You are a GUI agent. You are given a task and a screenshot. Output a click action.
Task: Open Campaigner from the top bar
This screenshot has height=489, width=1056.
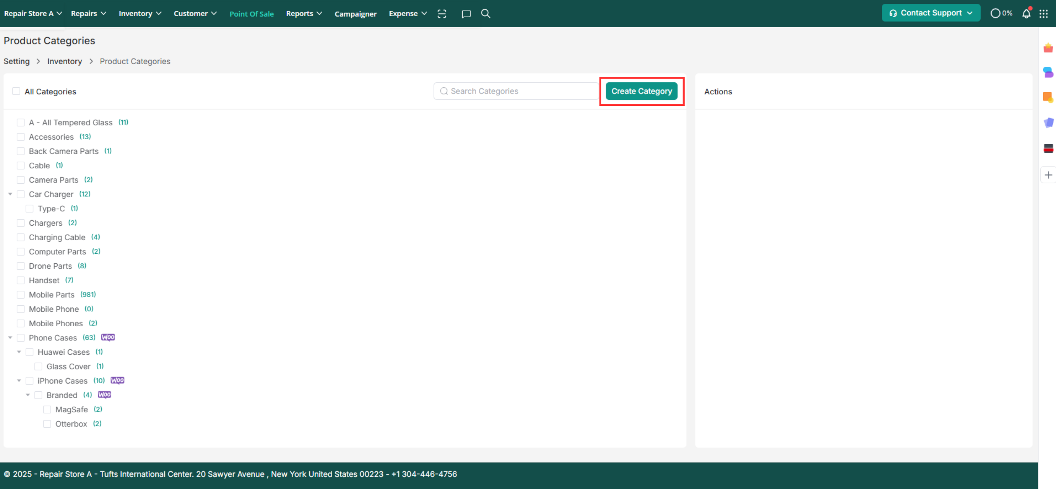click(x=355, y=14)
